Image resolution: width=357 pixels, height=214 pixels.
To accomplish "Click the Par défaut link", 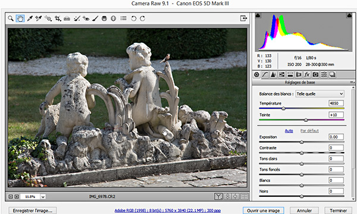I will [309, 131].
